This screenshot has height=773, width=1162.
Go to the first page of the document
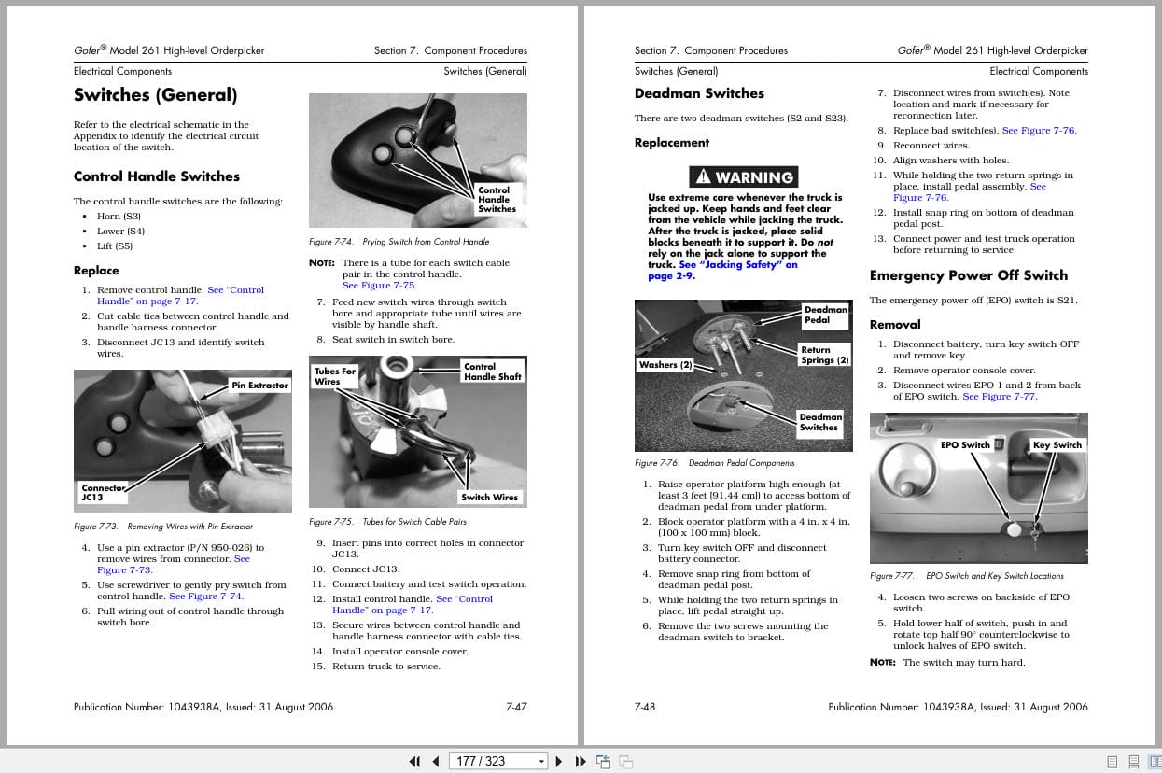[x=415, y=761]
